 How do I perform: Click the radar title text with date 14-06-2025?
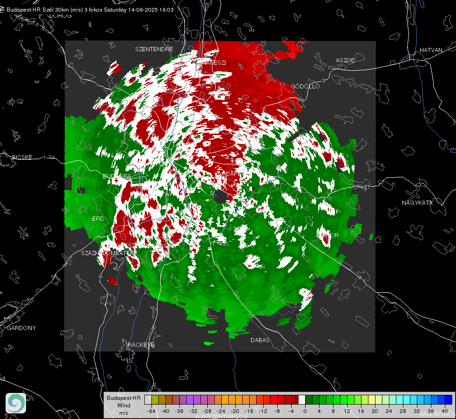90,10
